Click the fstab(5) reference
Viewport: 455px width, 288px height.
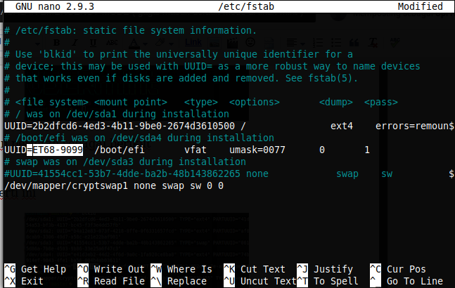(331, 78)
